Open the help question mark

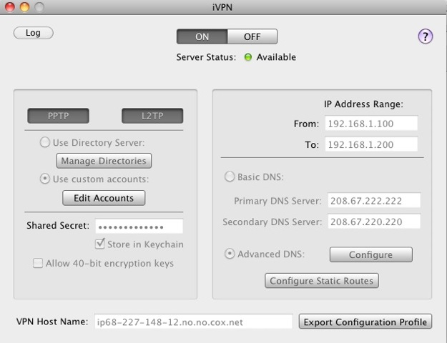pos(426,36)
